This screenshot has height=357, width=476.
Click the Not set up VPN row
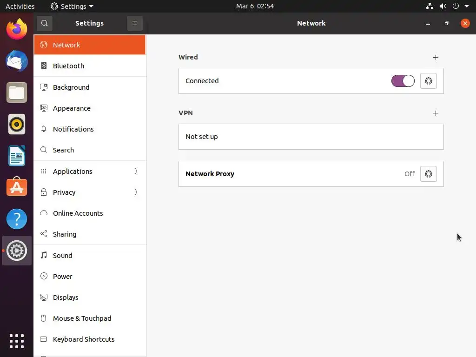pyautogui.click(x=311, y=137)
